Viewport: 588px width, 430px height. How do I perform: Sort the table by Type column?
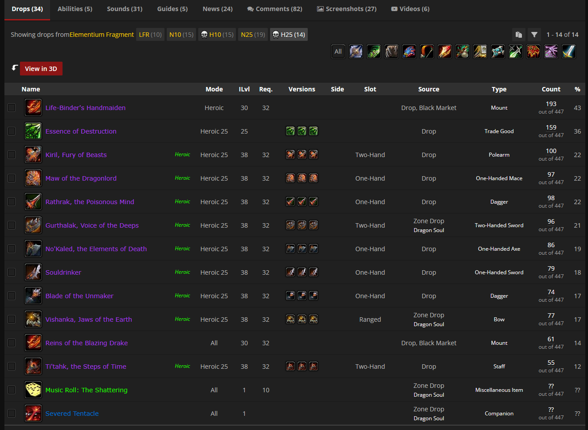(x=499, y=89)
